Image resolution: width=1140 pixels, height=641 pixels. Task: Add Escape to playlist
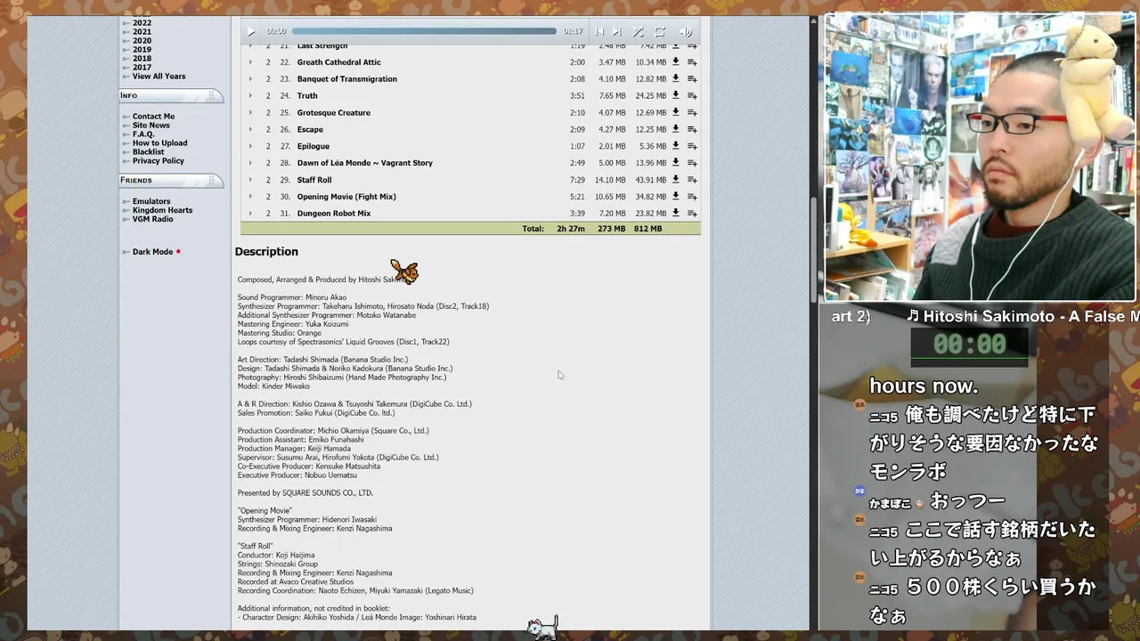click(692, 130)
